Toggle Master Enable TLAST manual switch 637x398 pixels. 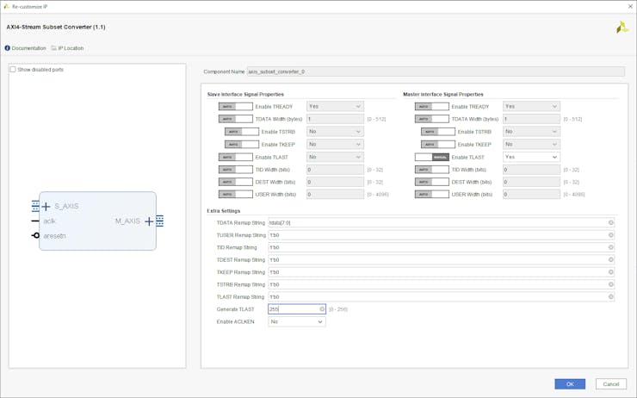(432, 158)
